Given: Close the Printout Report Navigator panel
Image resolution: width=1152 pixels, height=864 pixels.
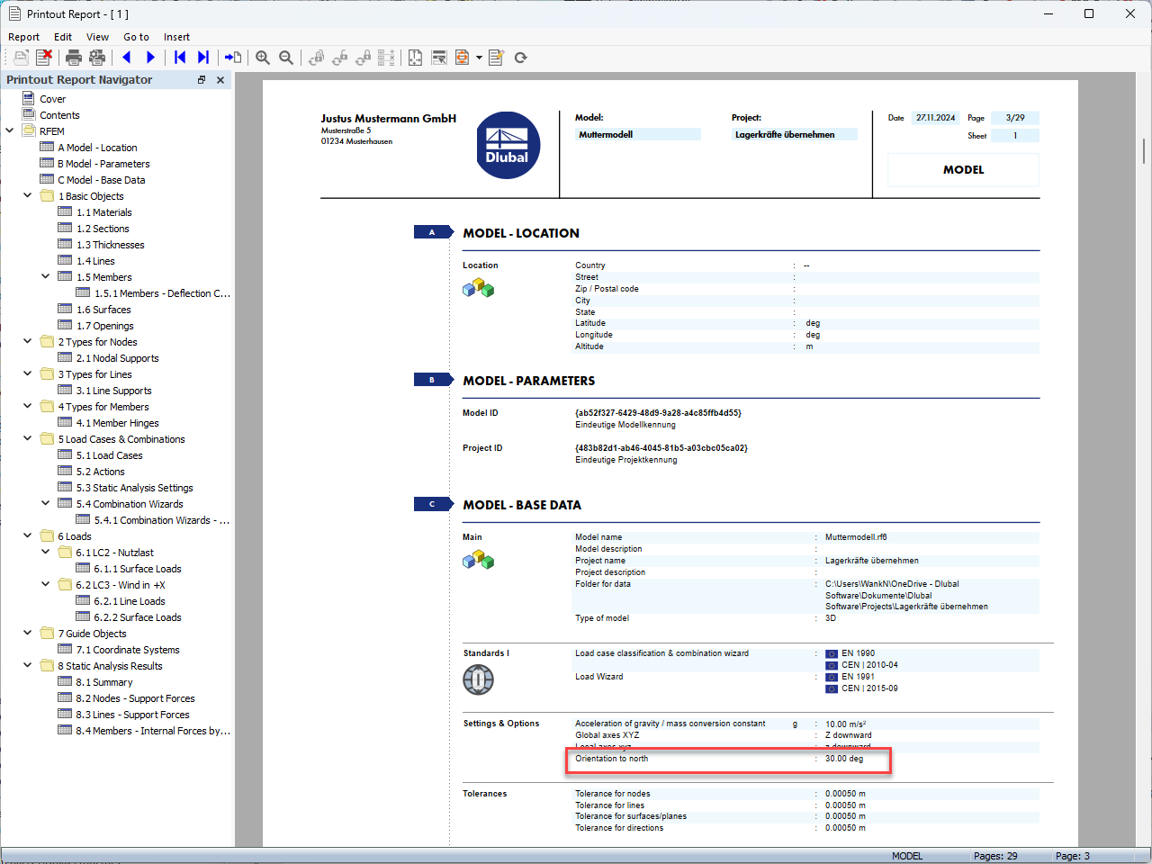Looking at the screenshot, I should coord(220,79).
